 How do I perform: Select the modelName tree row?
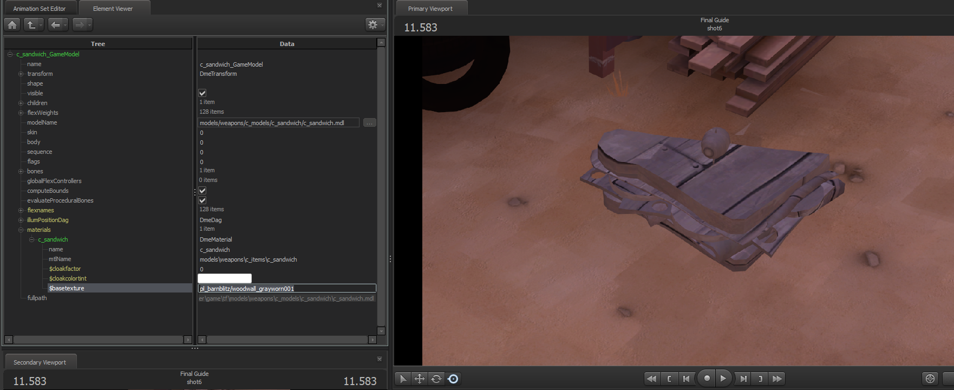coord(42,122)
